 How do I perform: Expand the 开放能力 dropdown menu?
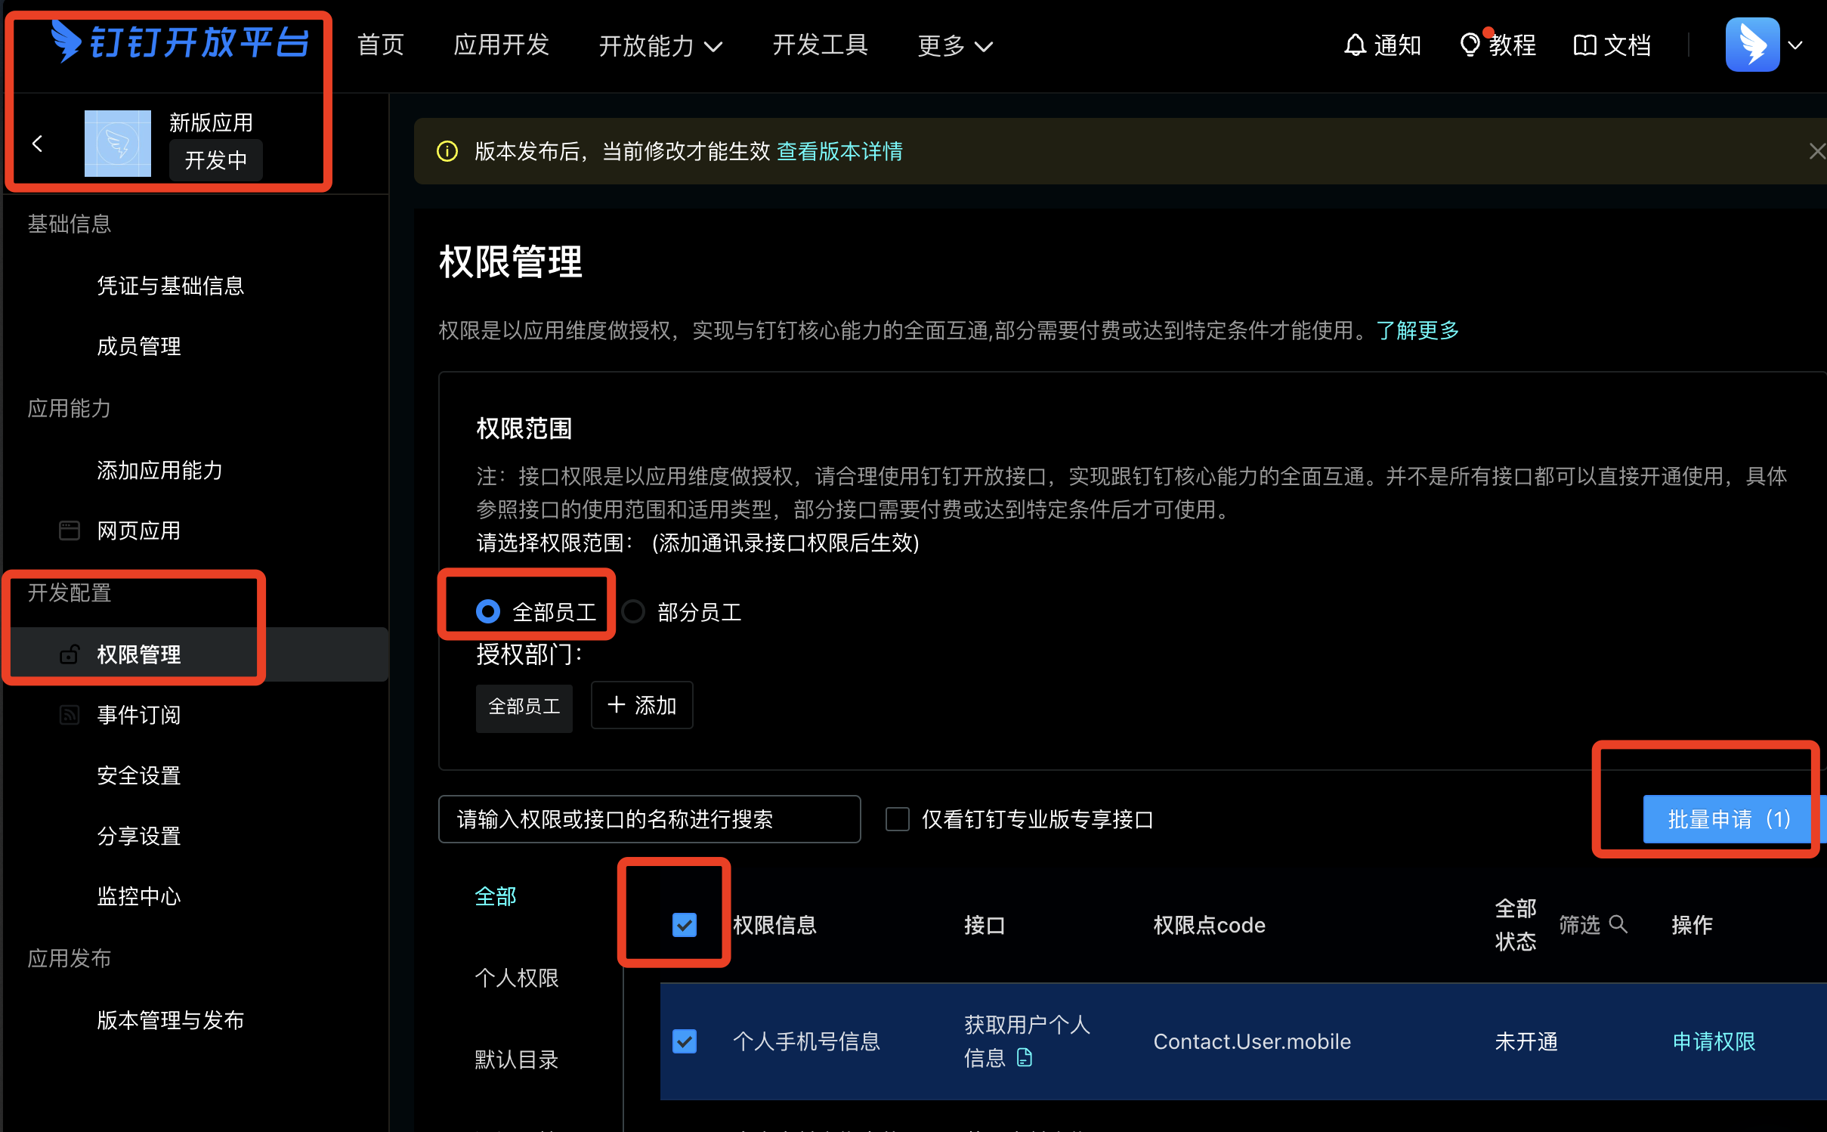point(660,46)
